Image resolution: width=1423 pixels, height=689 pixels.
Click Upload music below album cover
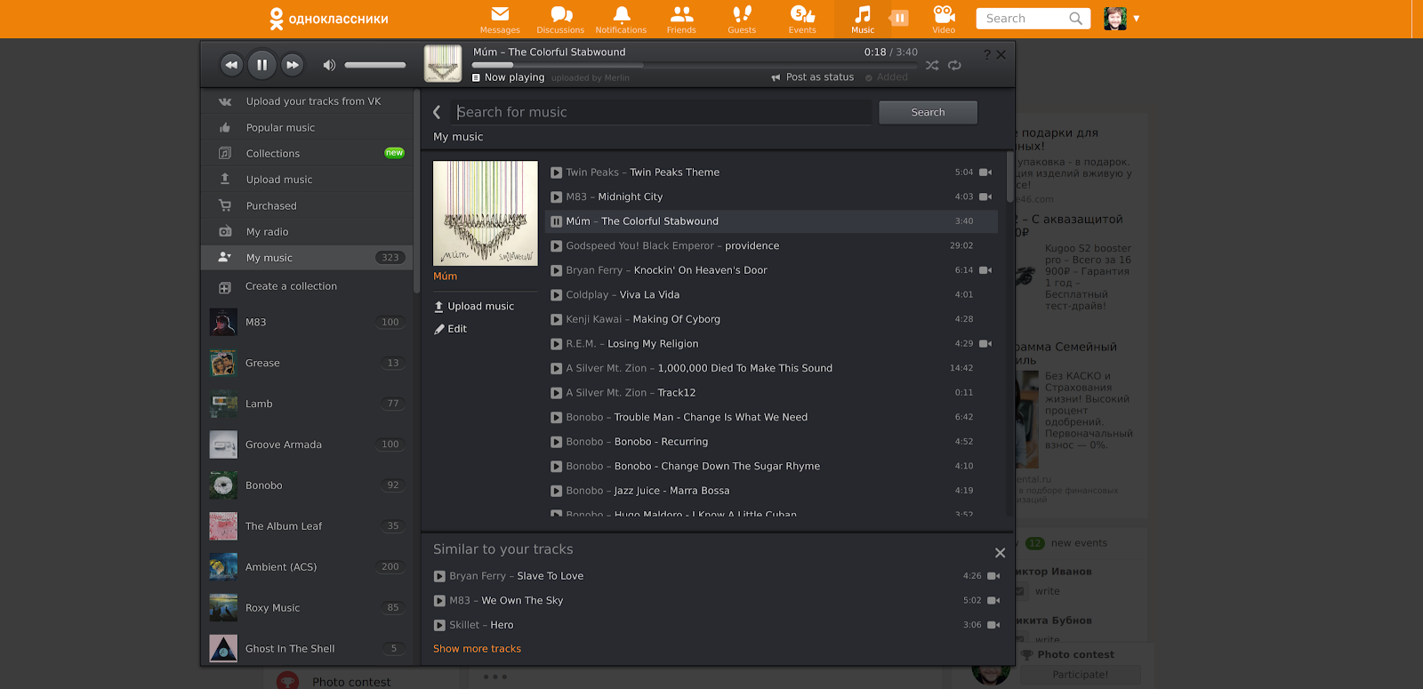click(474, 306)
